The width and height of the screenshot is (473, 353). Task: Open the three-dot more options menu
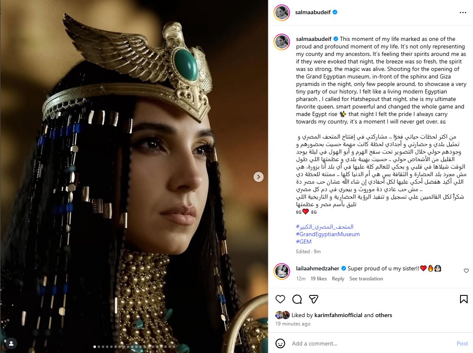click(x=463, y=13)
